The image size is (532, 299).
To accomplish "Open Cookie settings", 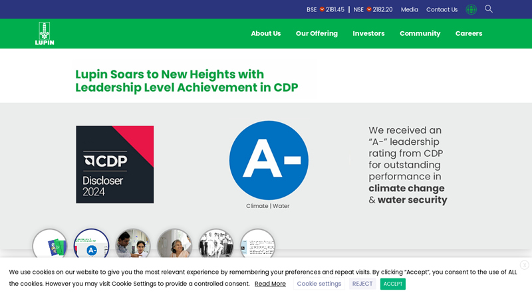I will tap(319, 284).
